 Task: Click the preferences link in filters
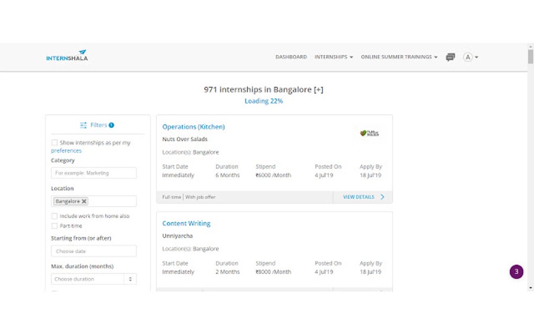[x=66, y=151]
